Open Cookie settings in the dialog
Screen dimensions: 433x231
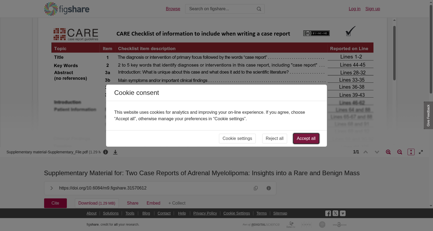[x=237, y=139]
